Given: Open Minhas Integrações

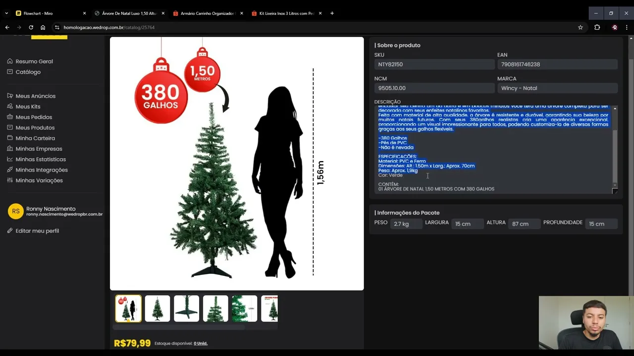Looking at the screenshot, I should pos(42,170).
